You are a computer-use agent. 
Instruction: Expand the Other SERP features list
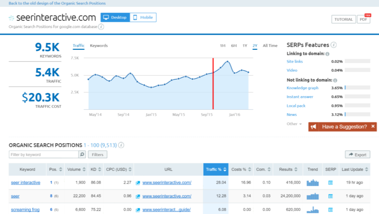[294, 124]
